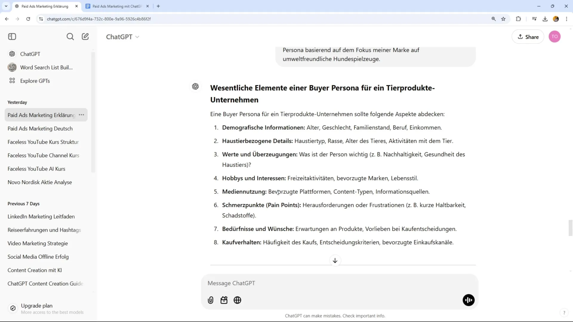
Task: Open the TO user profile avatar
Action: [x=554, y=37]
